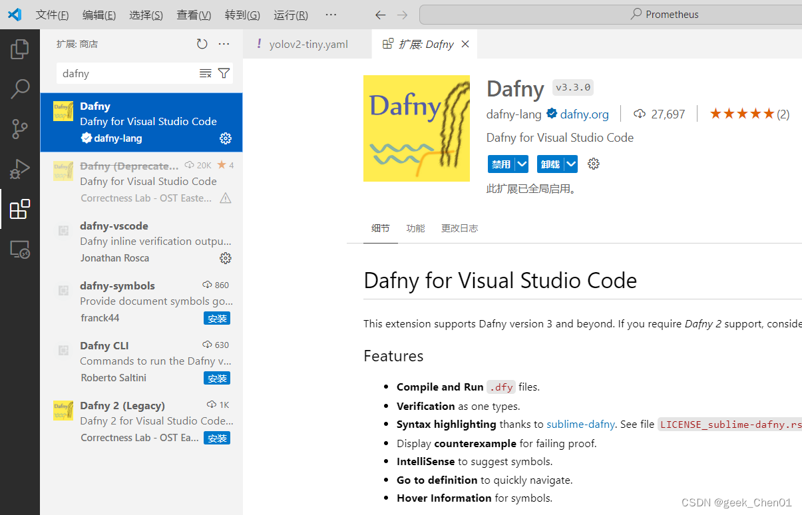Open the Remote Explorer view
The height and width of the screenshot is (515, 802).
[20, 250]
